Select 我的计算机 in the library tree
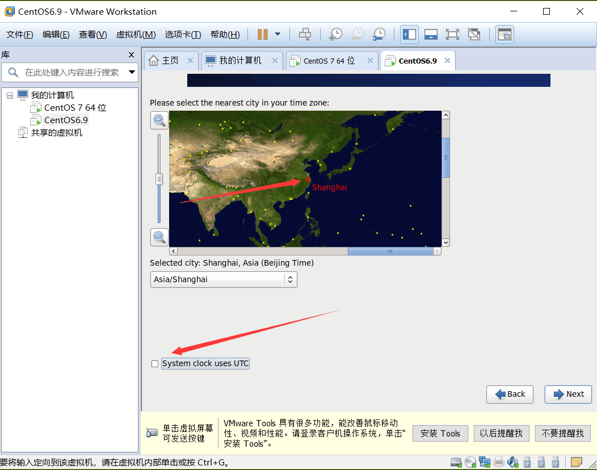 52,95
